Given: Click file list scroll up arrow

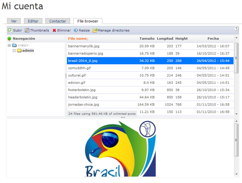Looking at the screenshot, I should (236, 38).
